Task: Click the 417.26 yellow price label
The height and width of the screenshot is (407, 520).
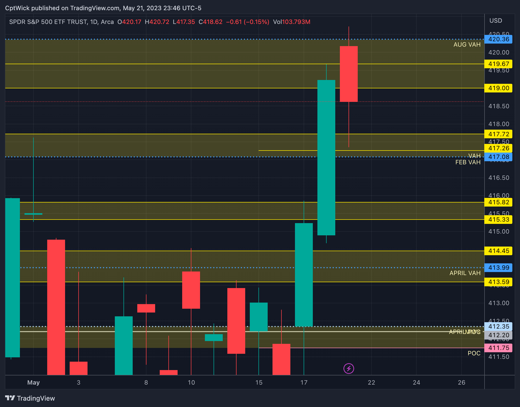Action: click(498, 148)
